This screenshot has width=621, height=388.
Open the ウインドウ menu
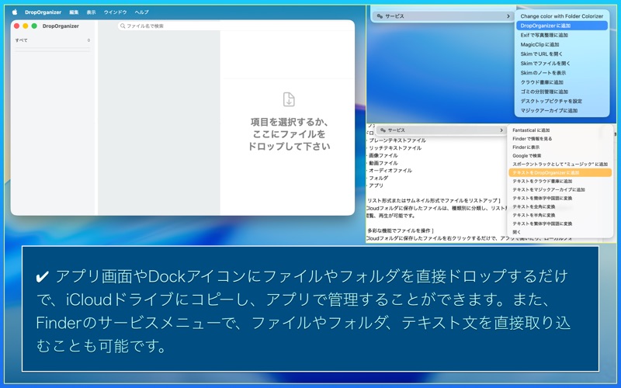tap(115, 12)
